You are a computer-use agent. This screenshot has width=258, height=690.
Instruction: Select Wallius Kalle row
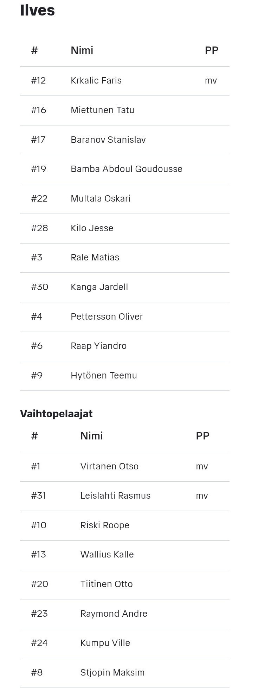(125, 555)
